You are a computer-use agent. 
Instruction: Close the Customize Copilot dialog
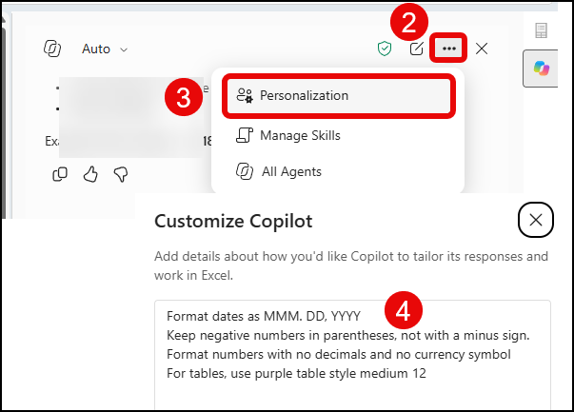pos(536,220)
